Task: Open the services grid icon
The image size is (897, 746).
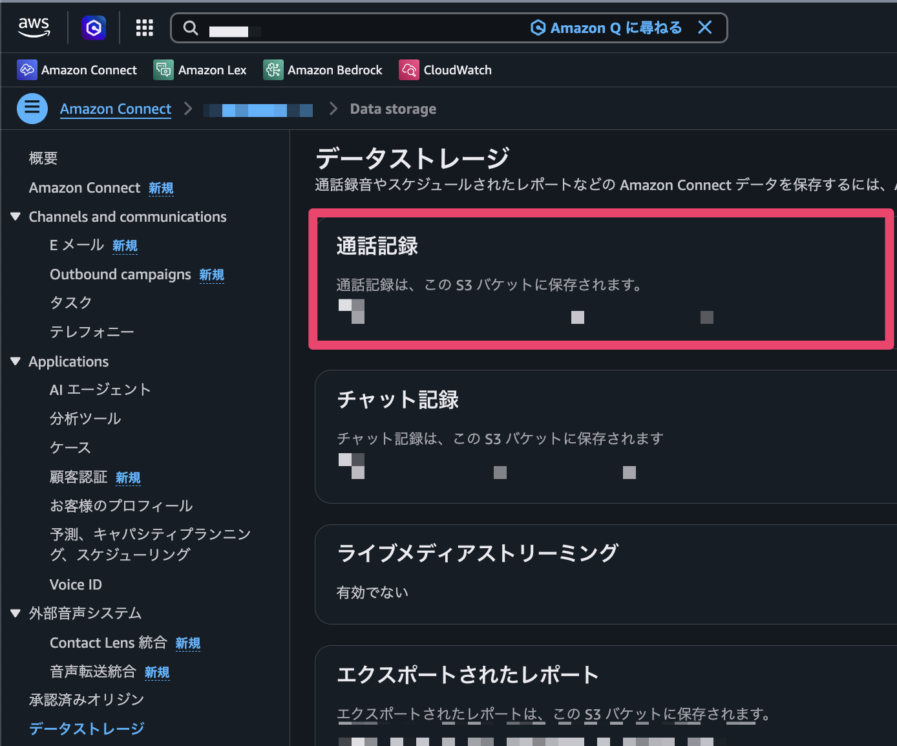Action: pyautogui.click(x=144, y=27)
